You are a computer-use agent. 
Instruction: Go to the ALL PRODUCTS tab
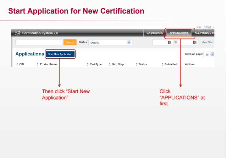click(204, 33)
